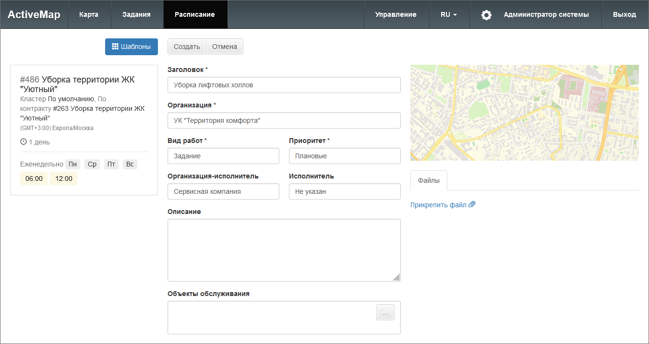Click the ellipsis button in Объекты обслуживания

[385, 312]
